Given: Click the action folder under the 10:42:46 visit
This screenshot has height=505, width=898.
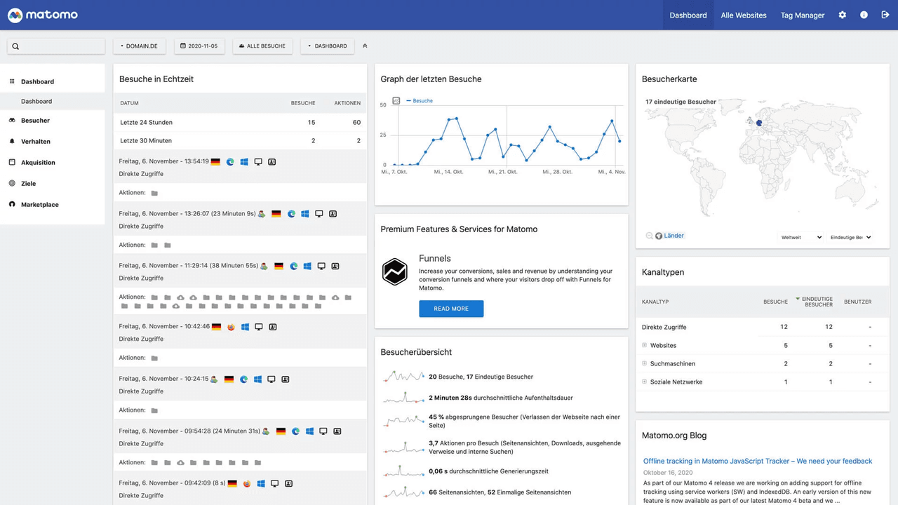Looking at the screenshot, I should (154, 358).
